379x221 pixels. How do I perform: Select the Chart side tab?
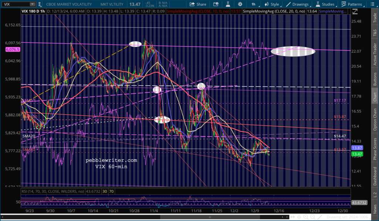[x=375, y=97]
